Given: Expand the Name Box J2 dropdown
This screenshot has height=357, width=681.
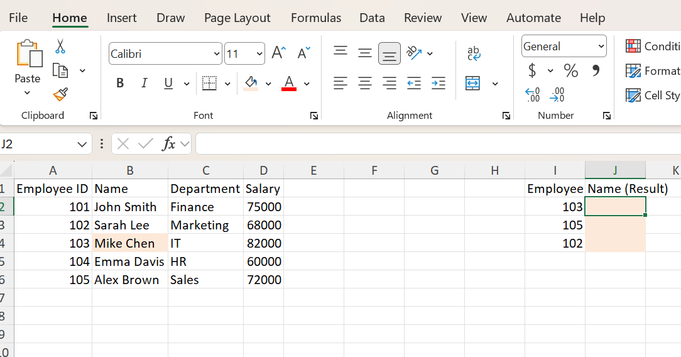Looking at the screenshot, I should click(x=82, y=144).
